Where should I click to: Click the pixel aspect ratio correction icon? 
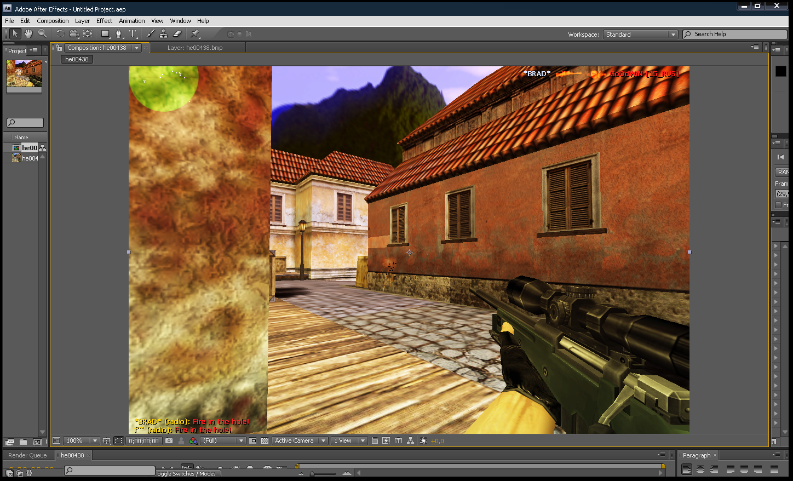[x=375, y=440]
